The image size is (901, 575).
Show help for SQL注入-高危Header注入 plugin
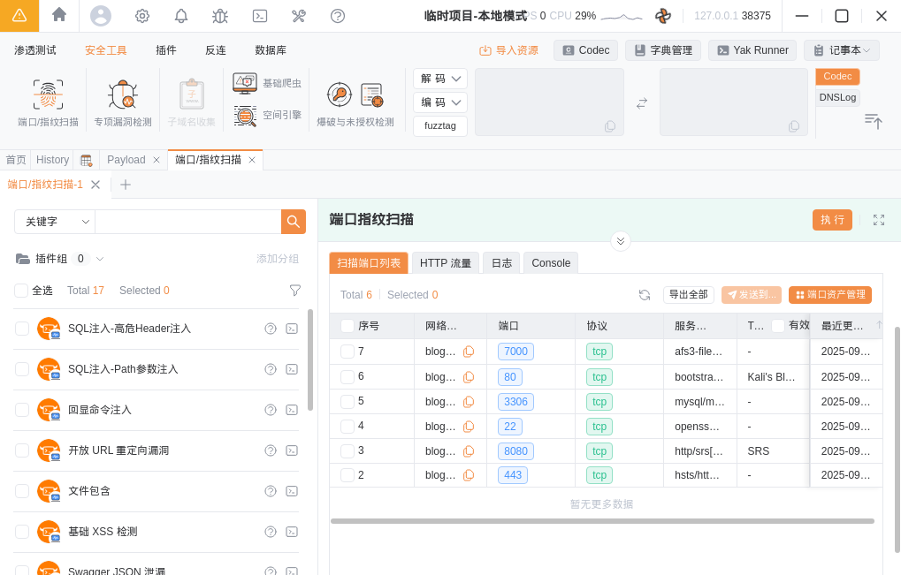271,329
